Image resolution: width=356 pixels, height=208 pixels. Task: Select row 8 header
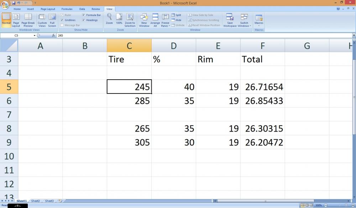point(9,128)
